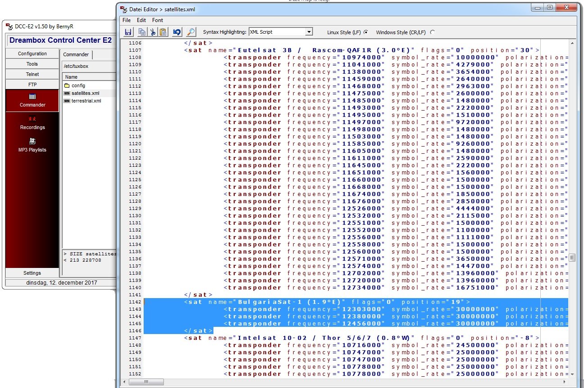584x388 pixels.
Task: Click the horizontal scrollbar's left arrow
Action: click(x=124, y=382)
